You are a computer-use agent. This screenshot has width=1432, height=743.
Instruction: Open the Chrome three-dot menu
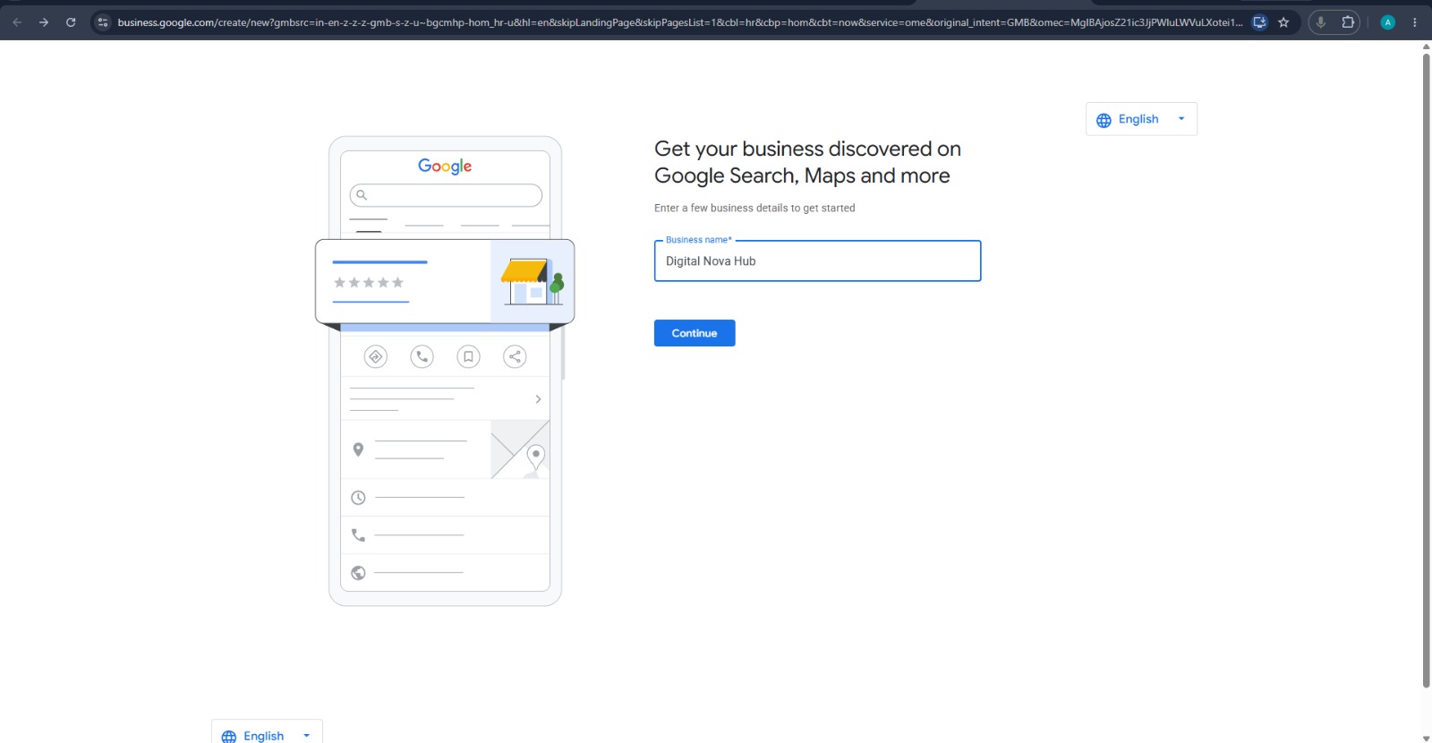tap(1415, 22)
